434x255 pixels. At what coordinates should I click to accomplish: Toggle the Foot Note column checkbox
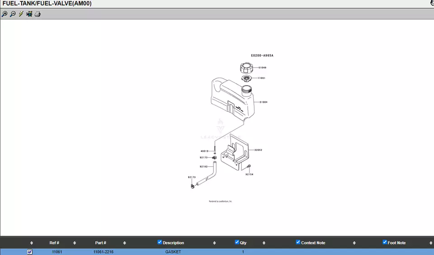(x=385, y=242)
